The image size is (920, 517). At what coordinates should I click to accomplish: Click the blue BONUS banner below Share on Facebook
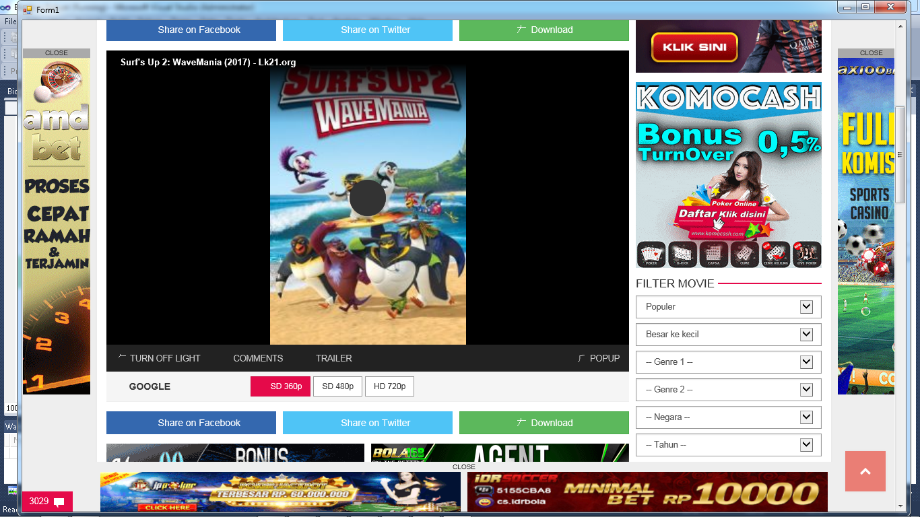click(x=235, y=453)
